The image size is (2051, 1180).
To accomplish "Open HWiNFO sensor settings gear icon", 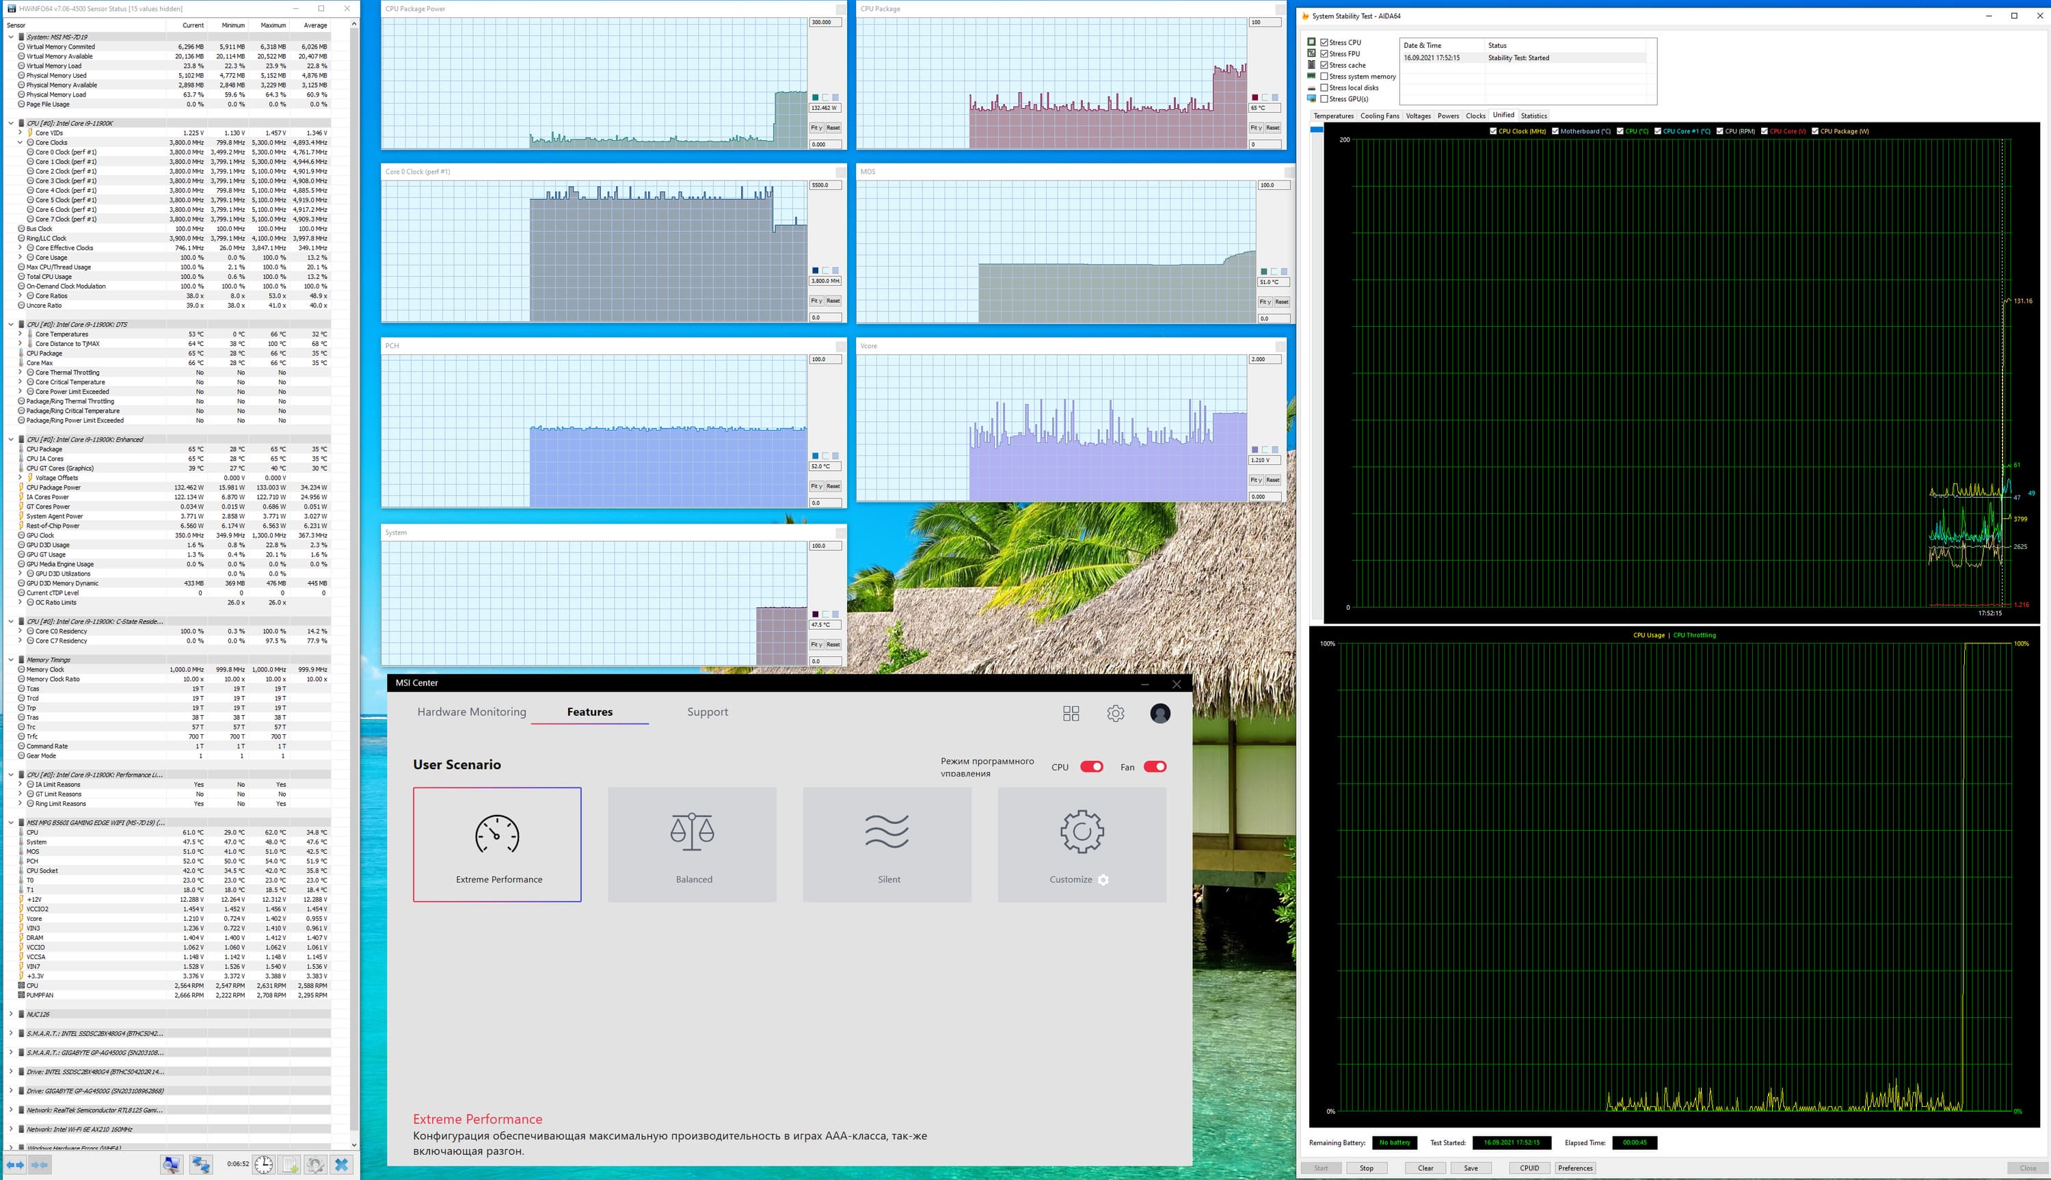I will [315, 1164].
